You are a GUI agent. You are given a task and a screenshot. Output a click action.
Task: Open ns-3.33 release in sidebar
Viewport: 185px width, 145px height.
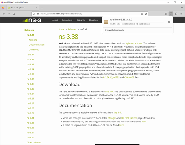30,74
